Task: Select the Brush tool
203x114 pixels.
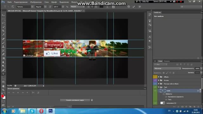Action: click(3, 43)
